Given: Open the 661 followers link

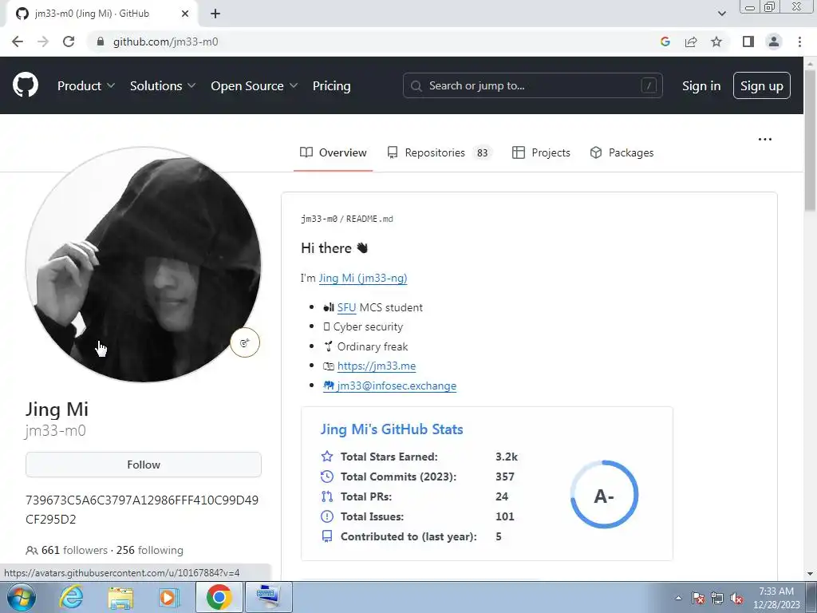Looking at the screenshot, I should coord(74,550).
